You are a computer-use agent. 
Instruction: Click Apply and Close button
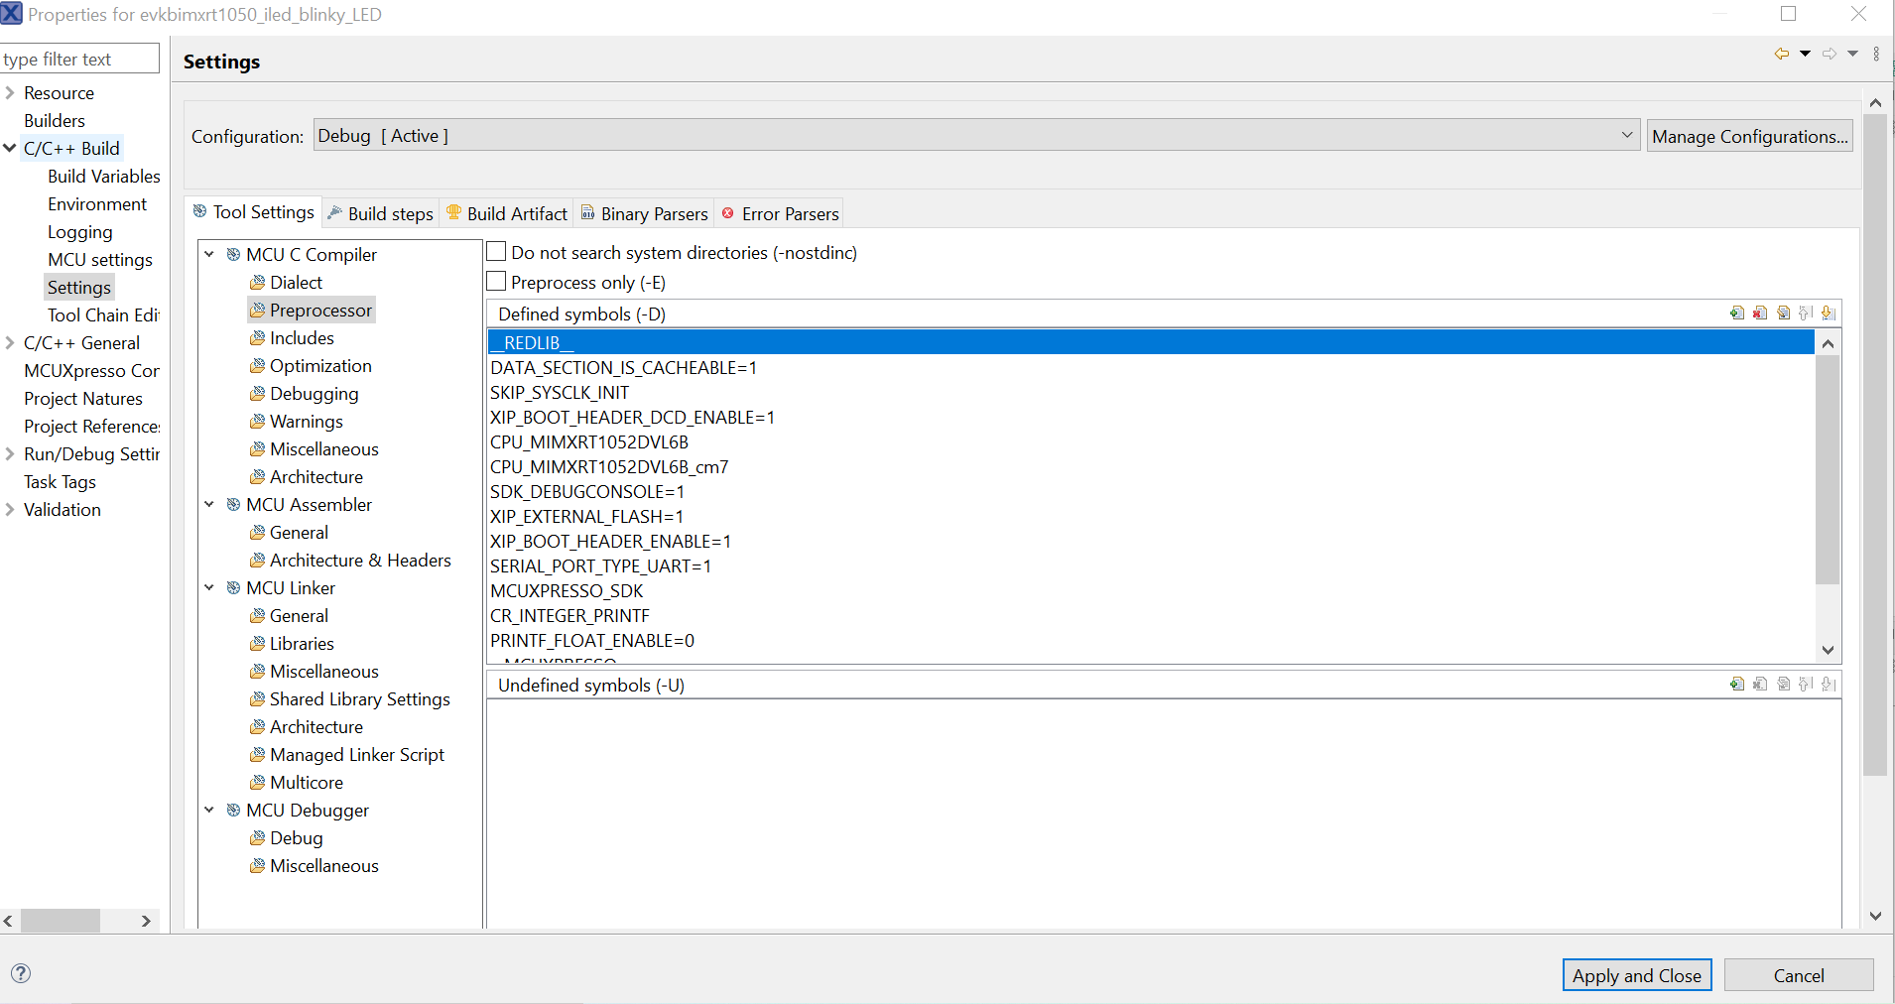point(1636,975)
